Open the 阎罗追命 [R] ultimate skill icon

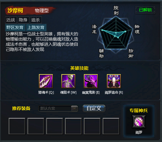(114, 81)
